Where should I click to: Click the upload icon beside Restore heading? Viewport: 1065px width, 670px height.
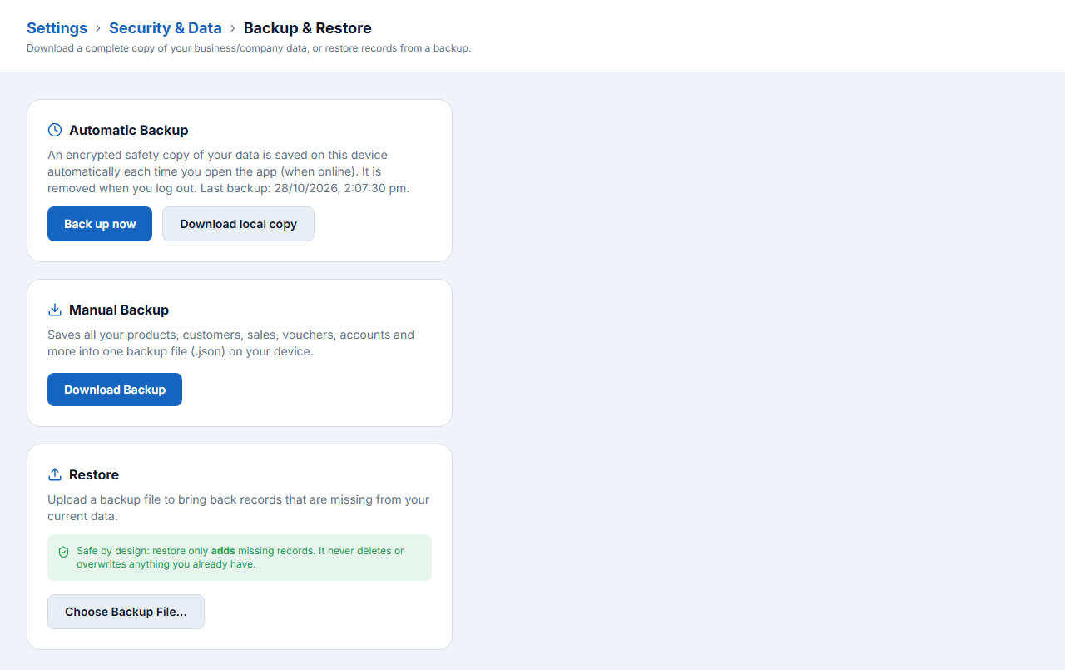55,474
